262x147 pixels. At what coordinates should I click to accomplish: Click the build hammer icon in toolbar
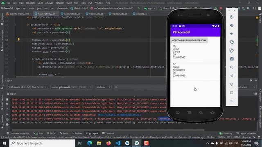pos(139,8)
